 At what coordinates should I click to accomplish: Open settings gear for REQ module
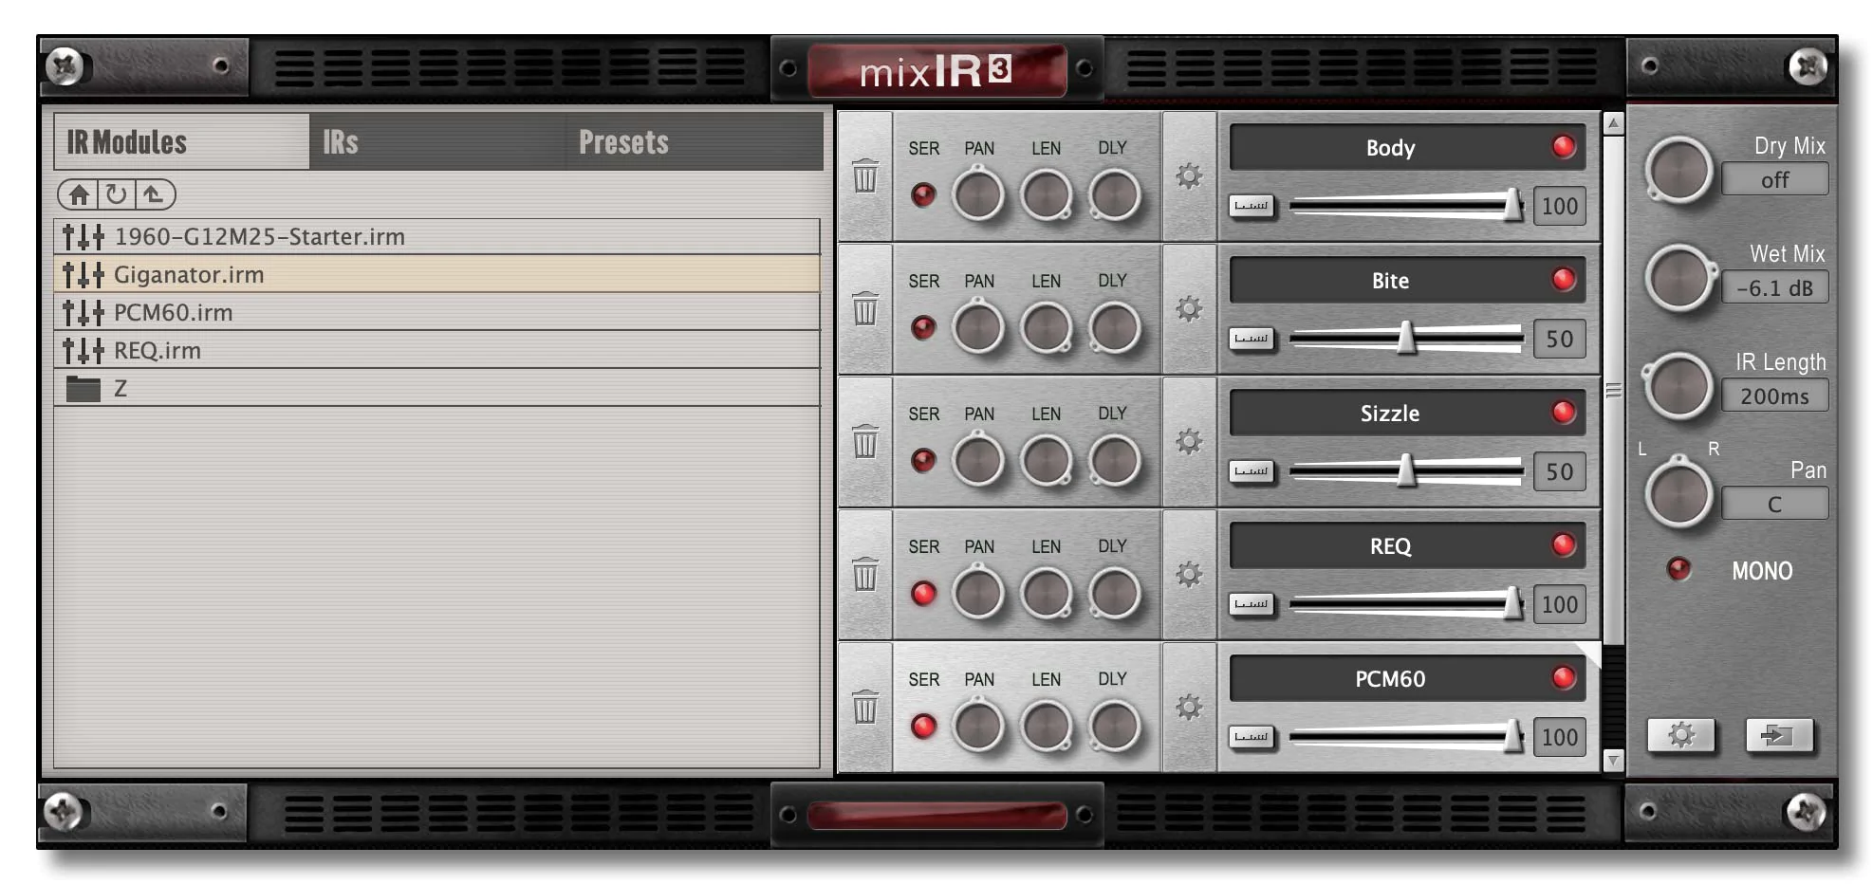click(x=1189, y=574)
